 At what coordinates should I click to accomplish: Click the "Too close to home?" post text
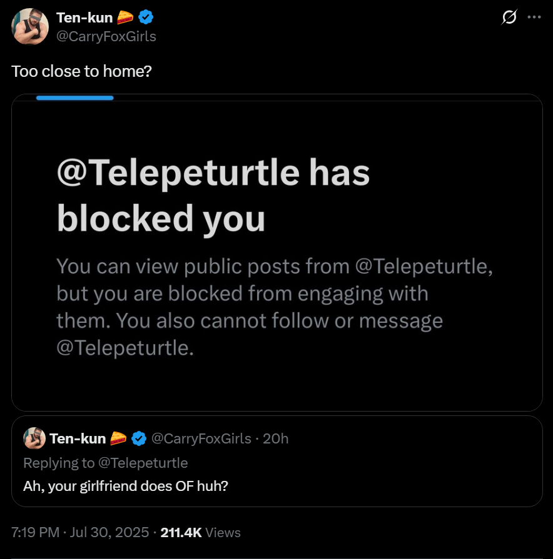(81, 71)
